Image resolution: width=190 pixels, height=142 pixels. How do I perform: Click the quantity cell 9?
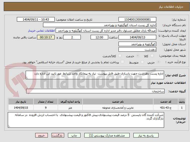(x=46, y=108)
